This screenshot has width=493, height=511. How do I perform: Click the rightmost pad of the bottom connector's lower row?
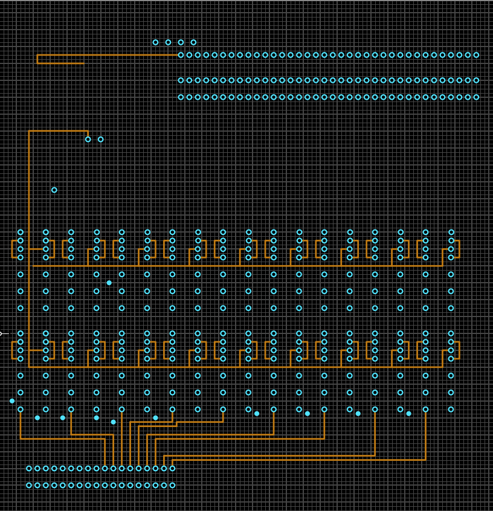click(172, 485)
